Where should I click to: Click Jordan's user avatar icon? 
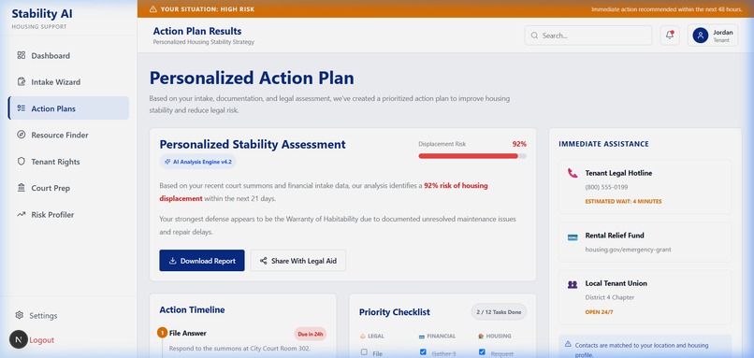tap(700, 36)
